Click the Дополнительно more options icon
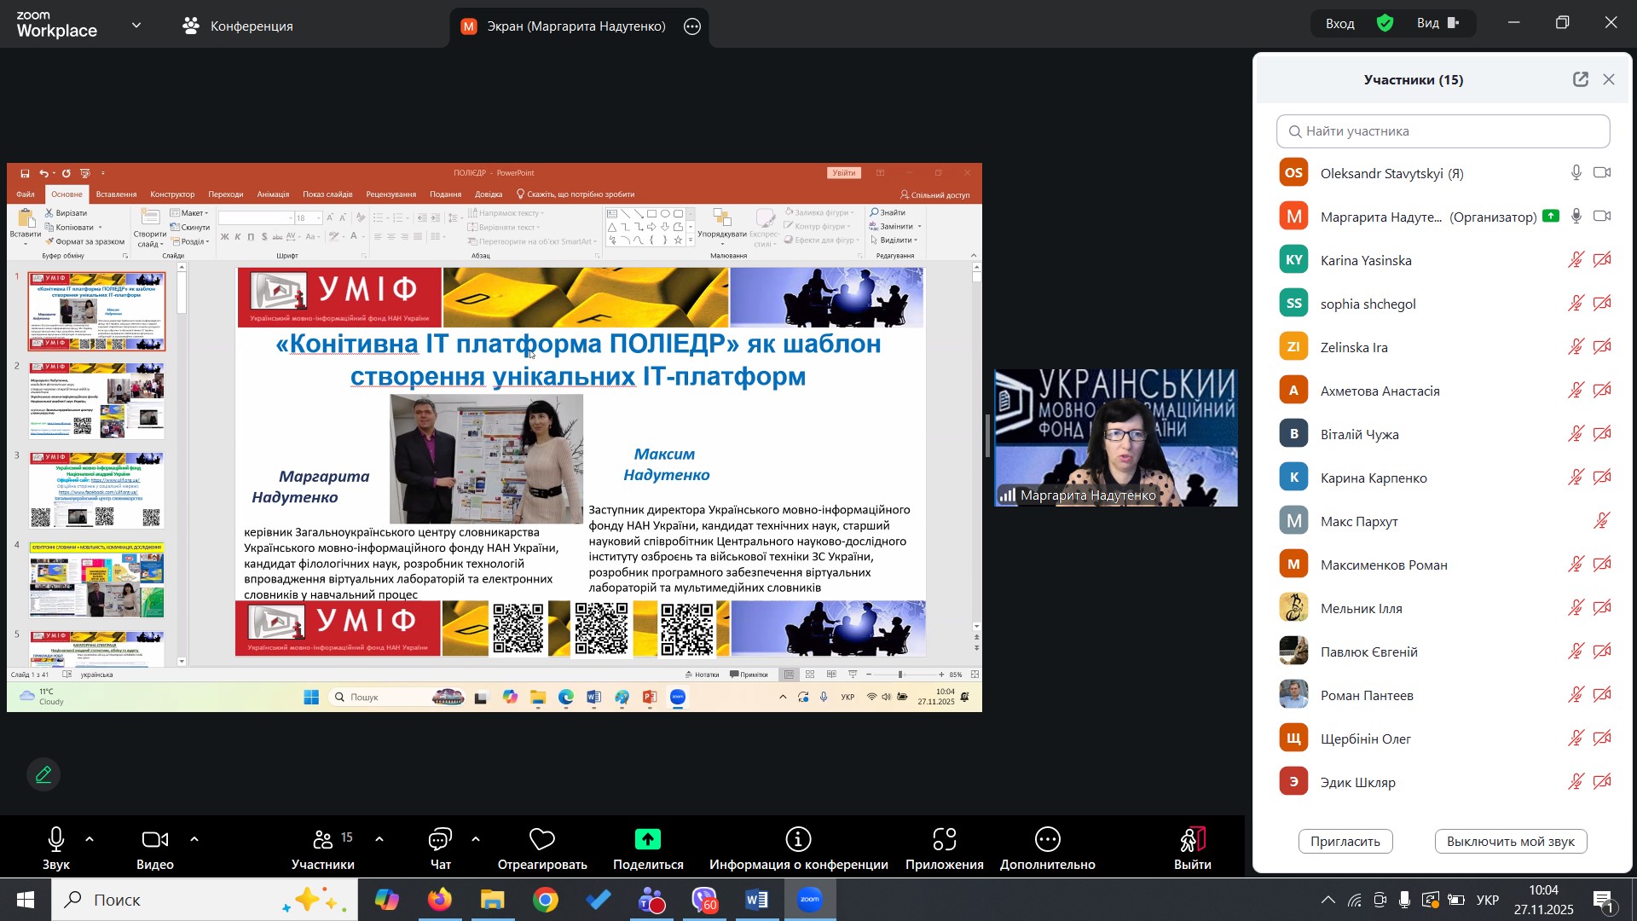 (1047, 841)
